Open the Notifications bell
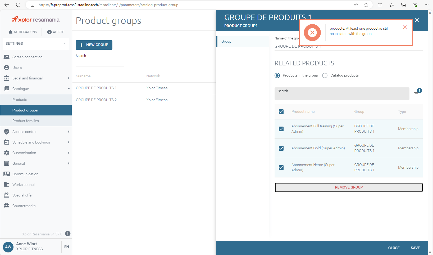The image size is (433, 255). click(x=11, y=32)
